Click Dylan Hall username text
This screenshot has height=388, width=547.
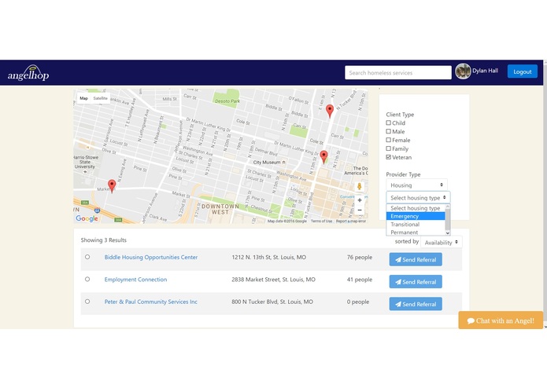click(485, 71)
